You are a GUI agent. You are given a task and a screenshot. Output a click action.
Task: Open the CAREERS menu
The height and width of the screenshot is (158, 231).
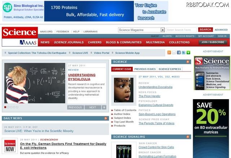pos(95,43)
